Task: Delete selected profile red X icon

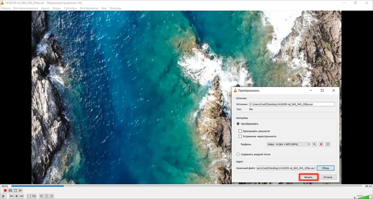Action: 321,144
